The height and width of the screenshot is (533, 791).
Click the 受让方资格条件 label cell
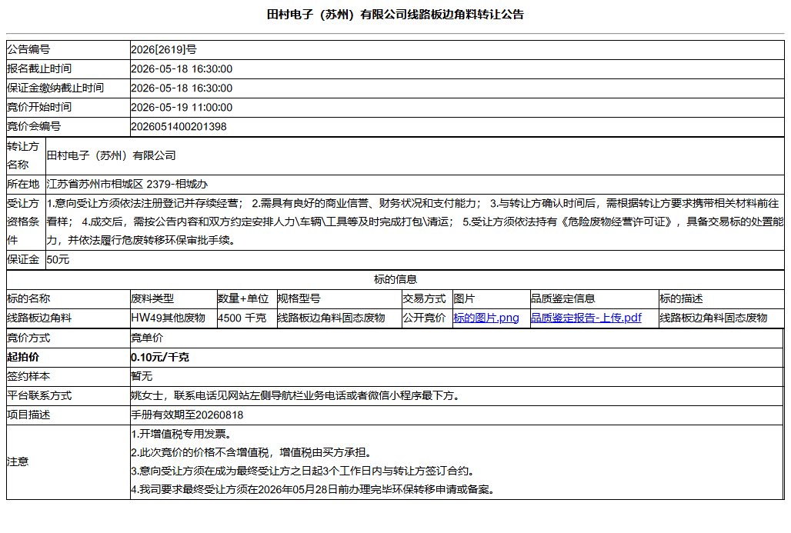[25, 222]
